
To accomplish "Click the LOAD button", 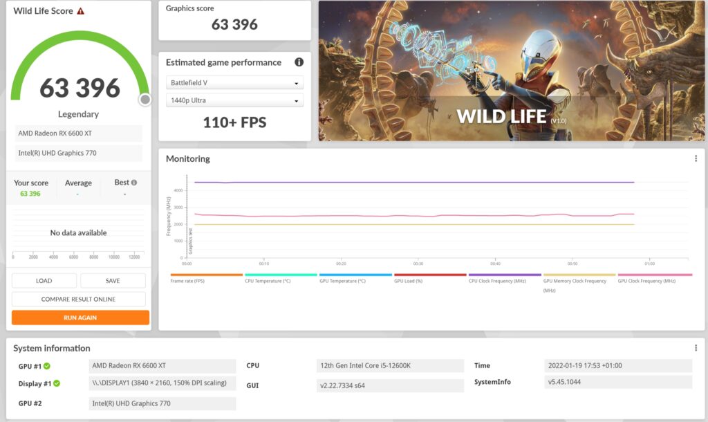I will click(x=44, y=281).
